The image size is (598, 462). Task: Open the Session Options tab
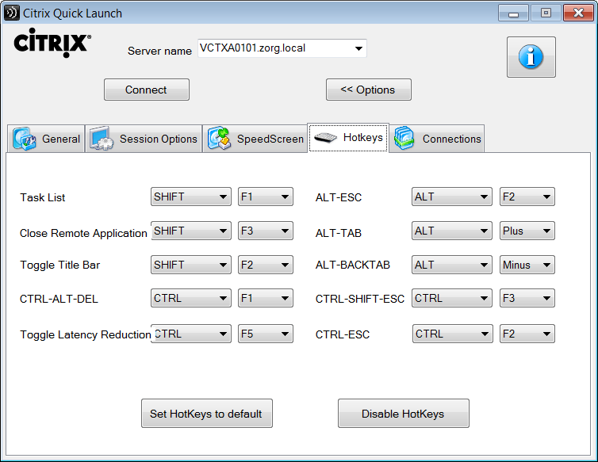158,139
